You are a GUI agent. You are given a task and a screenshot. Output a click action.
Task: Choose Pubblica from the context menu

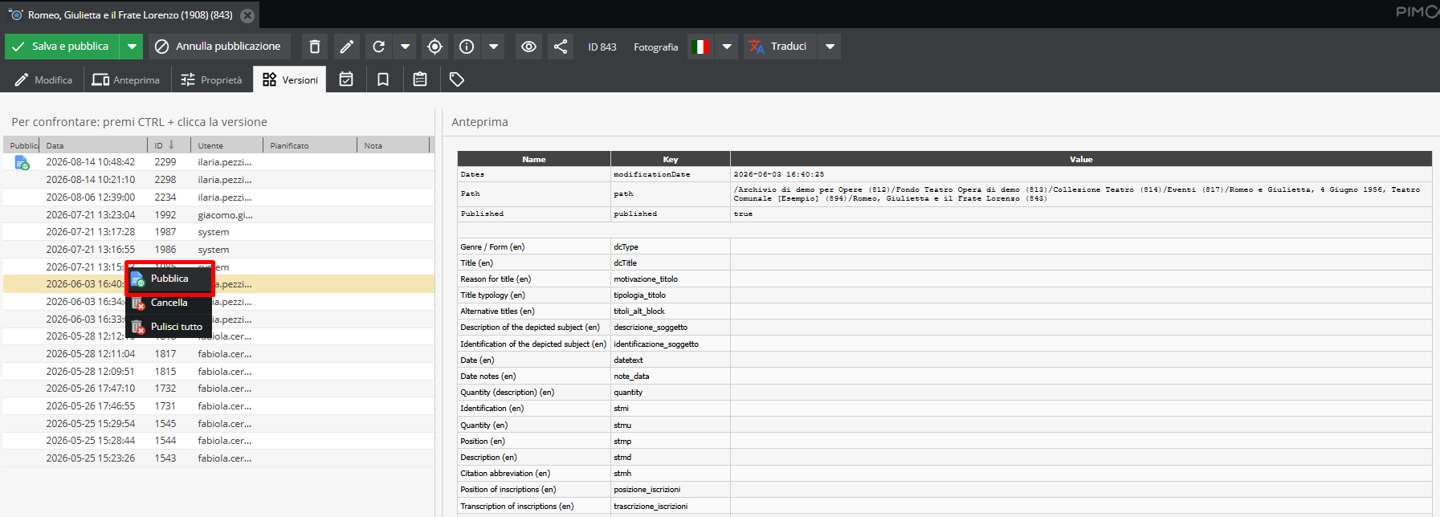169,279
